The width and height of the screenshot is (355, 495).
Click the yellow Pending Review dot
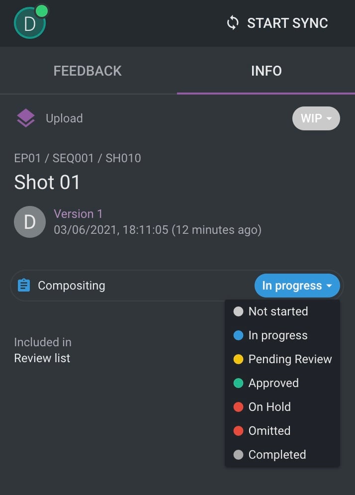pyautogui.click(x=238, y=359)
